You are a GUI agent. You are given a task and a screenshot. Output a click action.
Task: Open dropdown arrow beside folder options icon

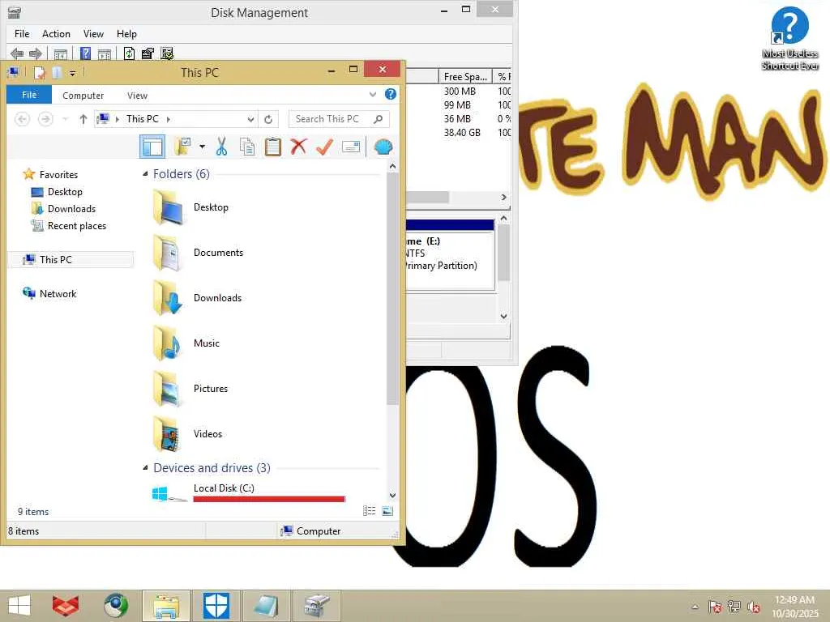[202, 147]
